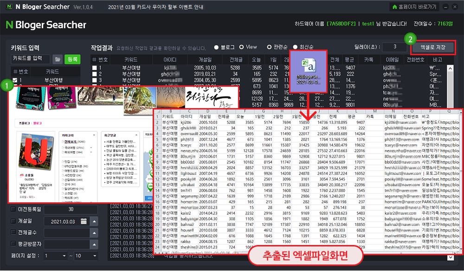Click the Excel sheet tab NBlogerSearcher
The width and height of the screenshot is (464, 271).
pyautogui.click(x=201, y=253)
